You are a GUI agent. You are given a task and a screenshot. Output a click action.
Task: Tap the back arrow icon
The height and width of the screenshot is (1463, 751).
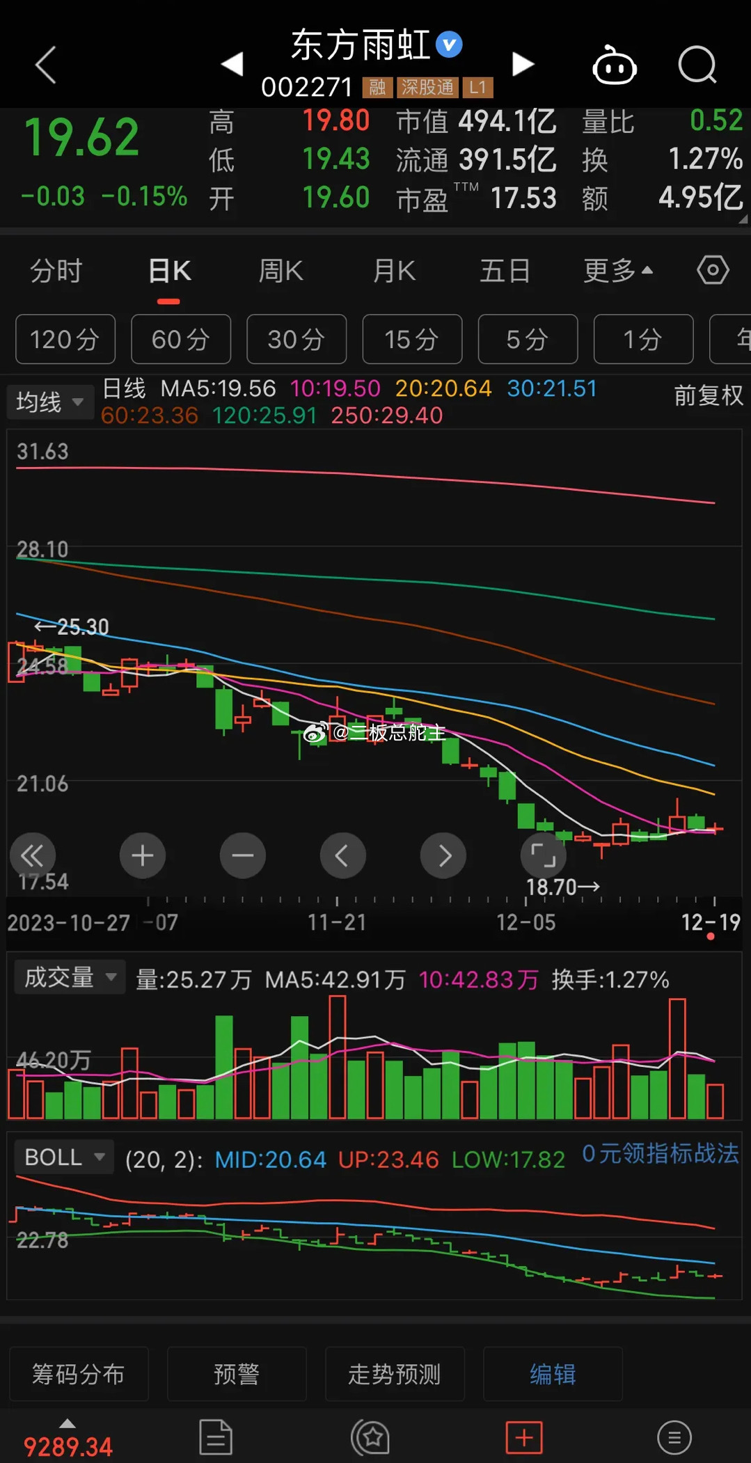pyautogui.click(x=45, y=65)
